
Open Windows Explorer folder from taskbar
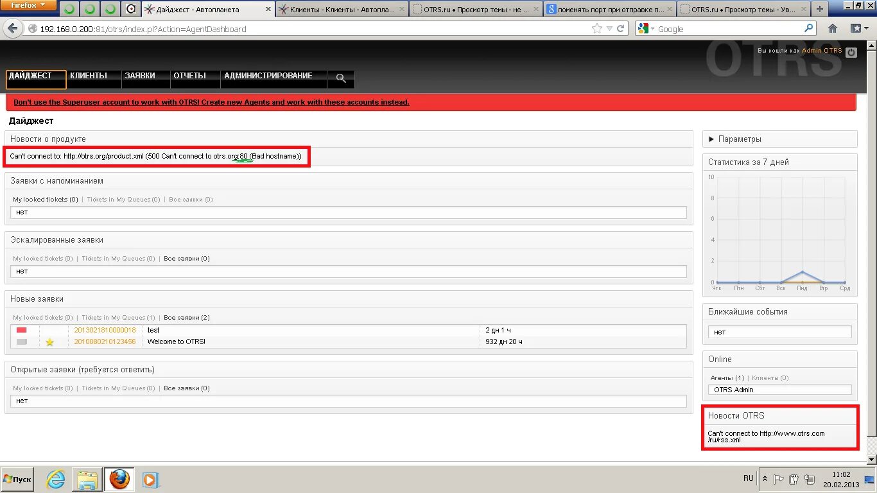point(87,480)
